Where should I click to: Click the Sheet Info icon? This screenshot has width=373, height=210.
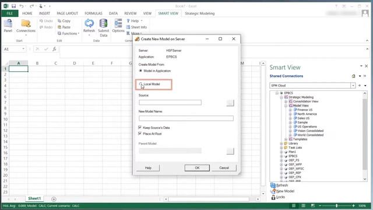128,27
